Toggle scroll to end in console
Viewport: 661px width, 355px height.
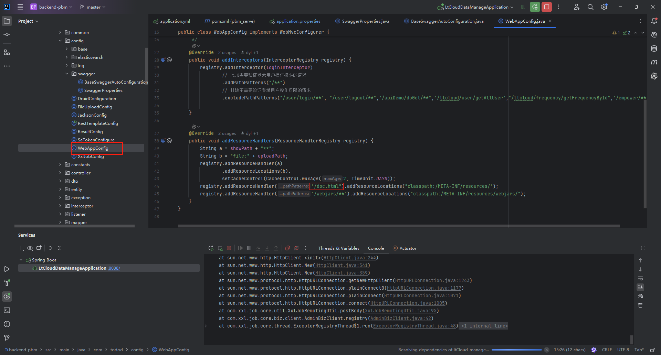pos(640,287)
